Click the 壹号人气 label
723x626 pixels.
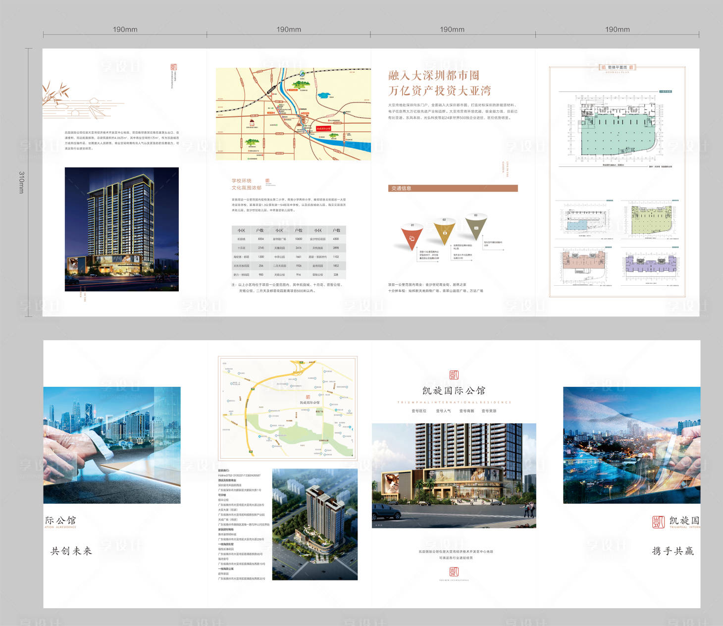pyautogui.click(x=443, y=411)
